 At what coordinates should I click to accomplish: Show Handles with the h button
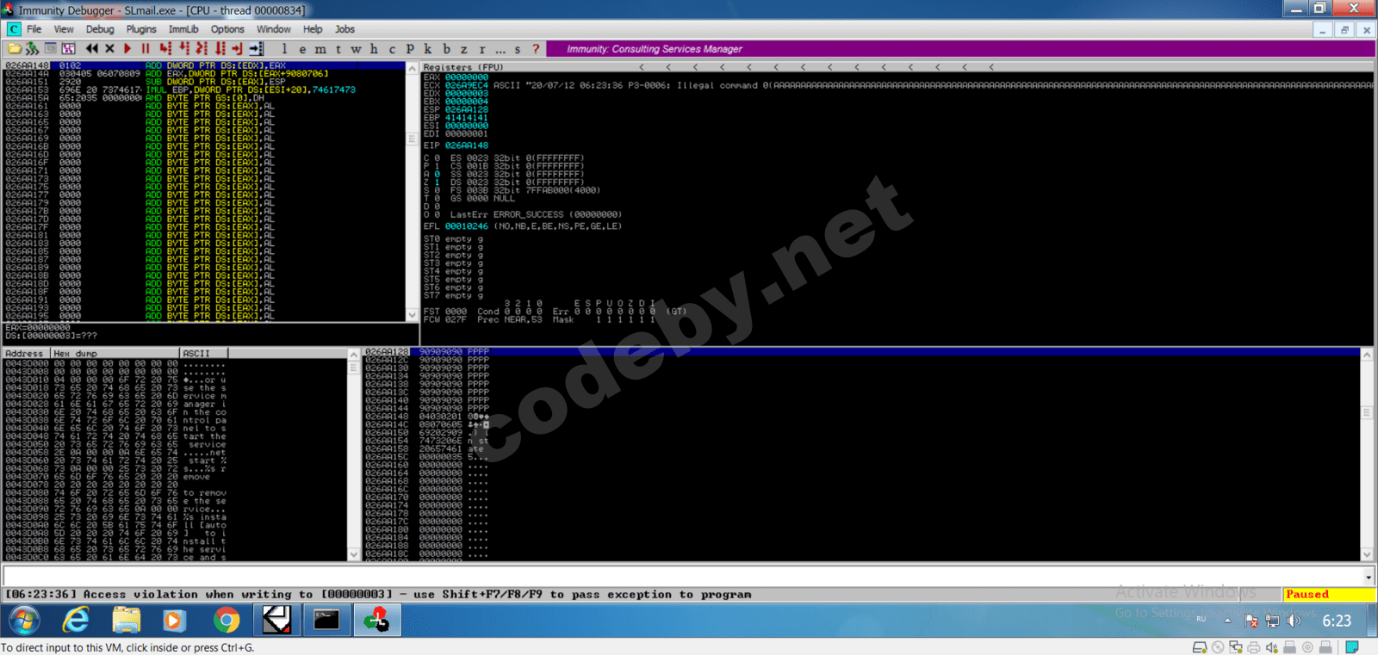click(x=374, y=49)
